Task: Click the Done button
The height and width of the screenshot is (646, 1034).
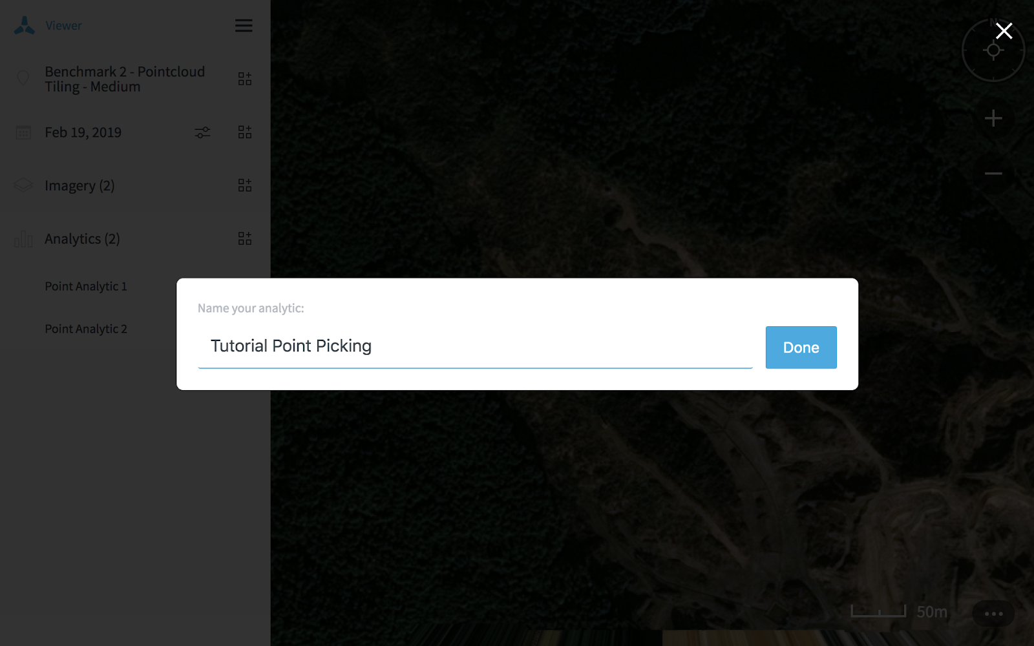Action: (801, 348)
